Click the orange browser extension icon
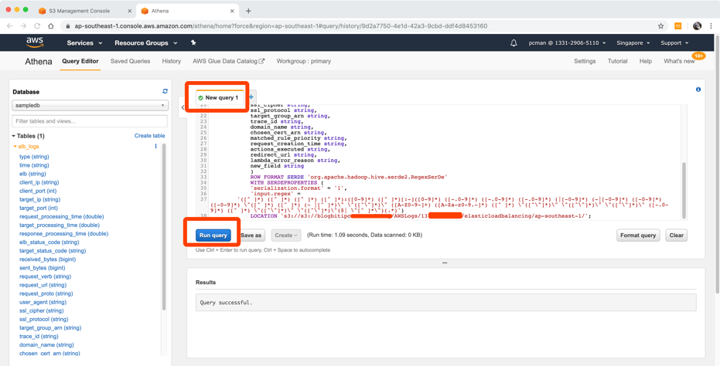The width and height of the screenshot is (720, 366). tap(677, 26)
